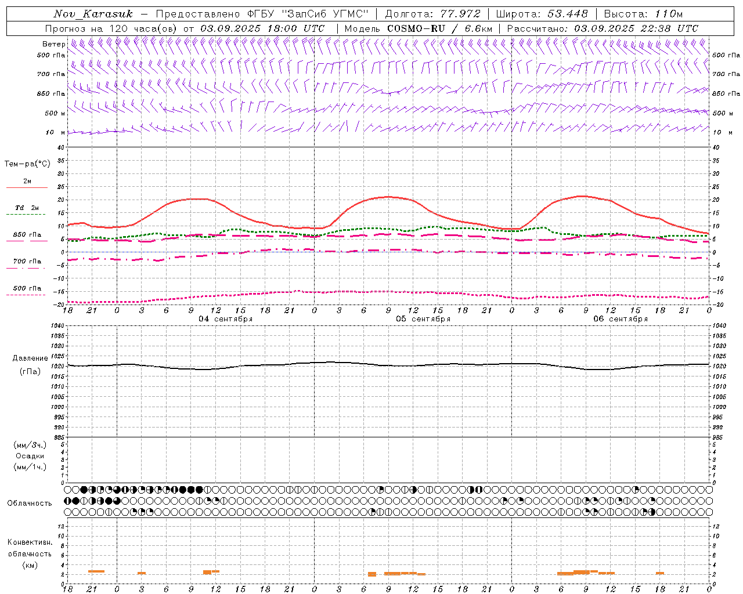The height and width of the screenshot is (594, 743).
Task: Click the "06 сентября" date label
Action: tap(621, 319)
